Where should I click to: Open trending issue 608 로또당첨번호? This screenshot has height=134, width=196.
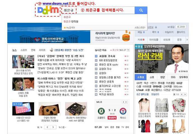point(108,60)
